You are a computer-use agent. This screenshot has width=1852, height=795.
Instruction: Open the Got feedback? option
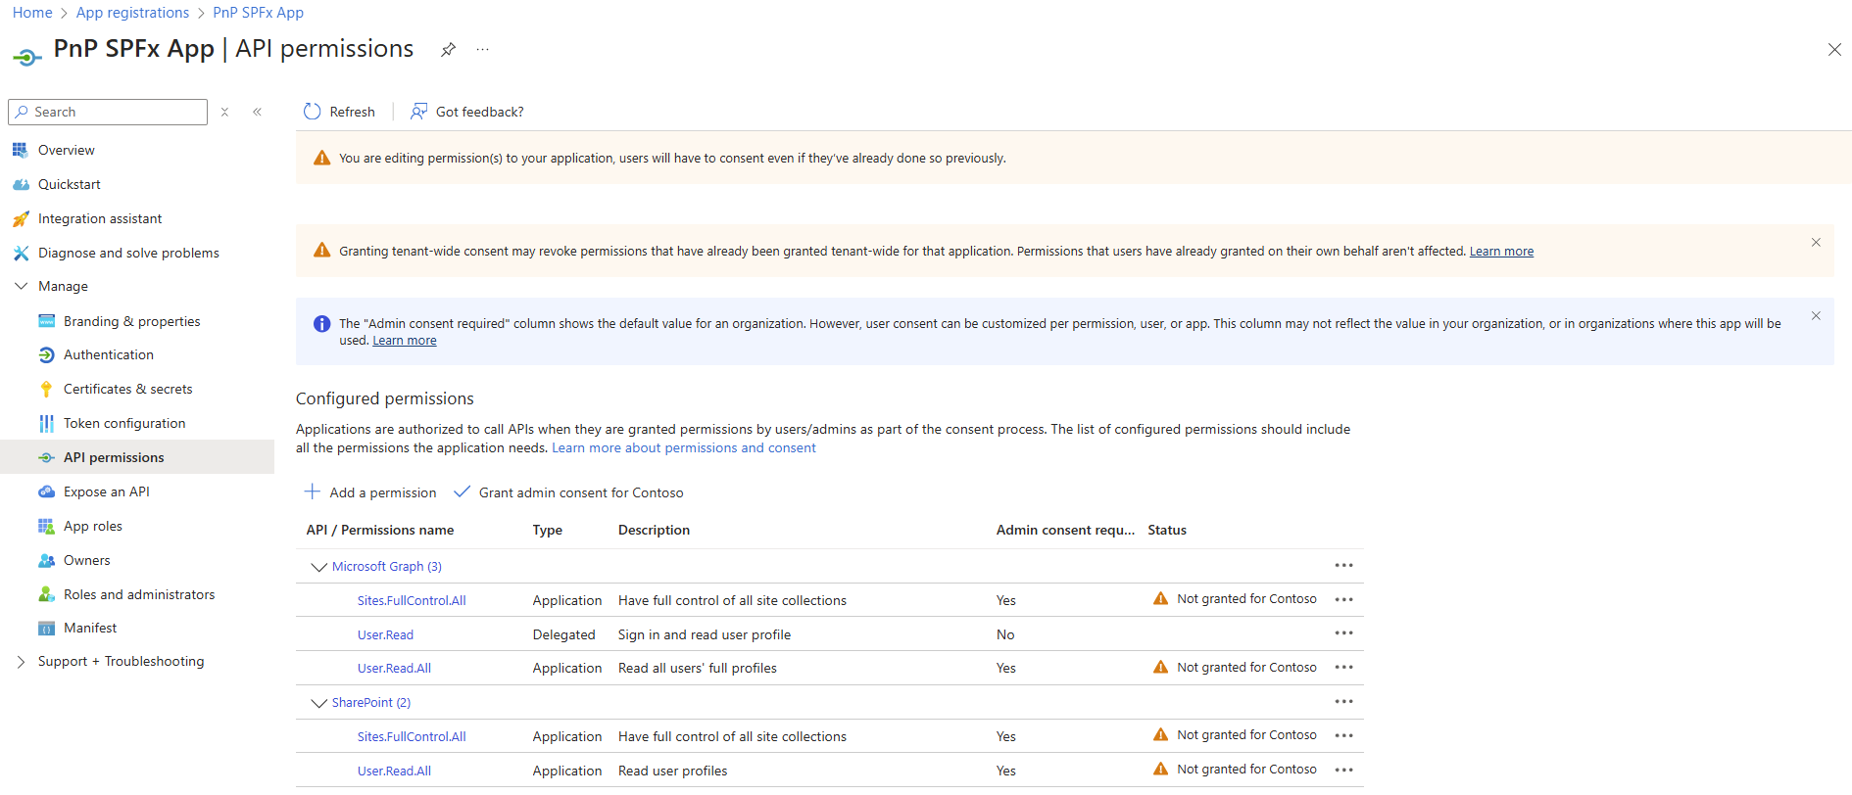click(x=467, y=112)
